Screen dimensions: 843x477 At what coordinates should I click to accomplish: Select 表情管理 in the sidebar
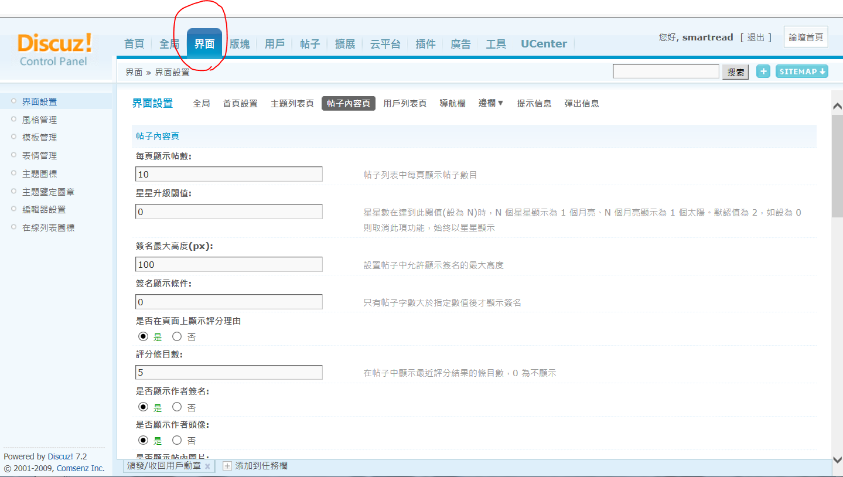tap(40, 155)
